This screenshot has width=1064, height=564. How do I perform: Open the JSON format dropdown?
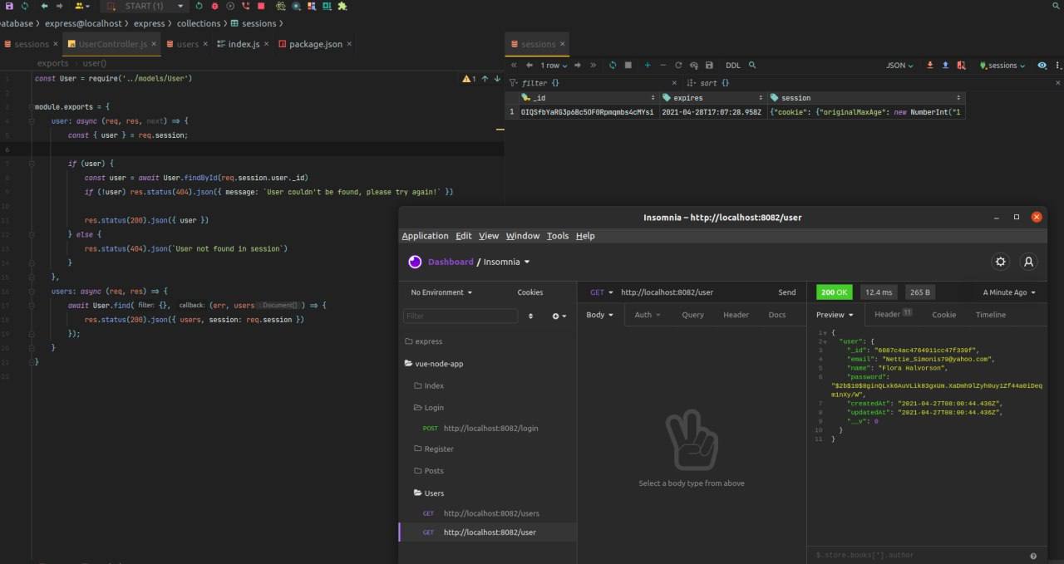[x=899, y=66]
